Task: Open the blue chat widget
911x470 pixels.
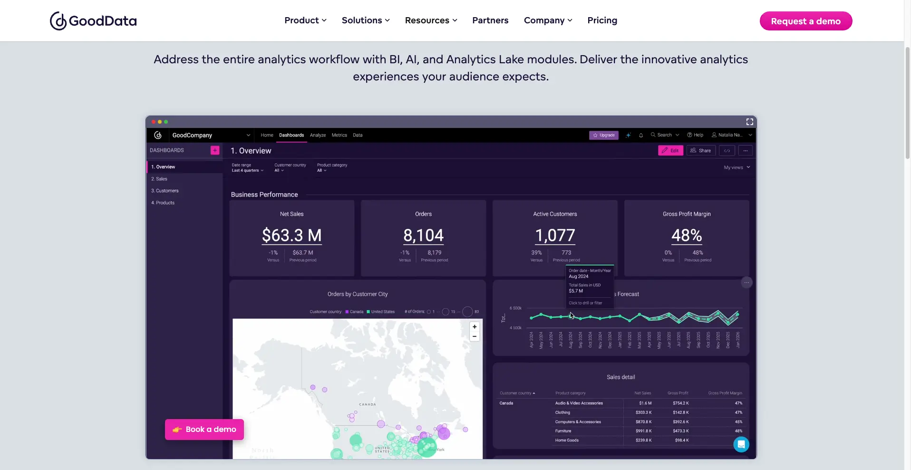Action: pyautogui.click(x=741, y=444)
